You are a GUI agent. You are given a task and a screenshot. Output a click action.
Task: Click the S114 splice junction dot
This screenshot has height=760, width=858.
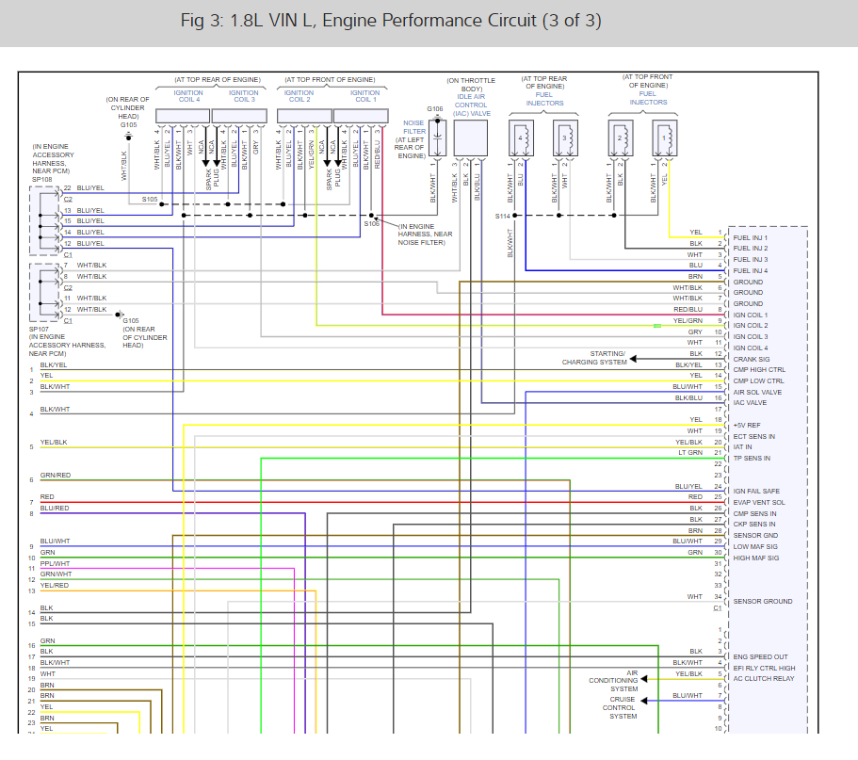click(x=512, y=215)
